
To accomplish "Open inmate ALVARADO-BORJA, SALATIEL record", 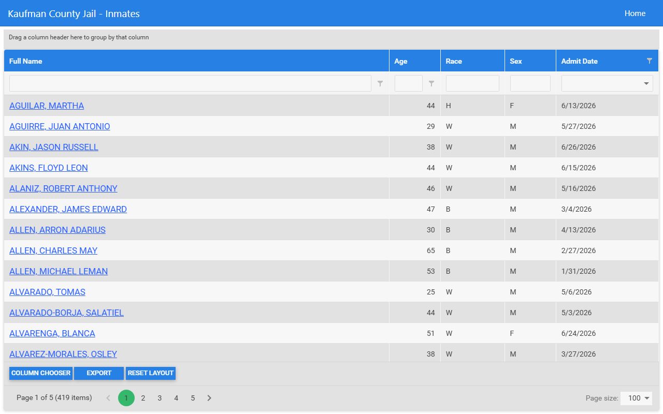I will click(66, 313).
